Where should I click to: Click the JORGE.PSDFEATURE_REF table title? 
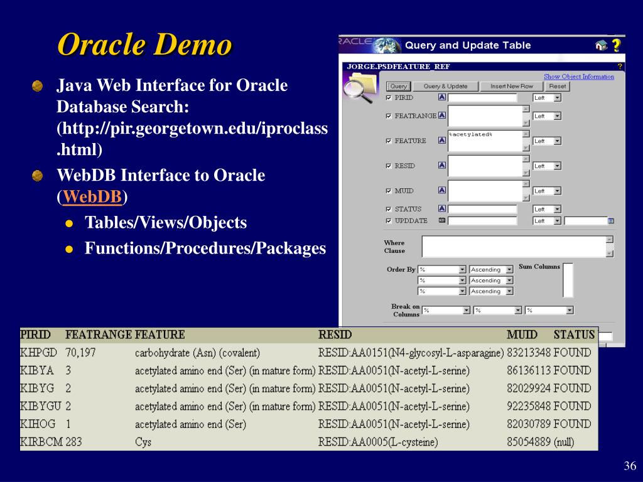pos(398,67)
